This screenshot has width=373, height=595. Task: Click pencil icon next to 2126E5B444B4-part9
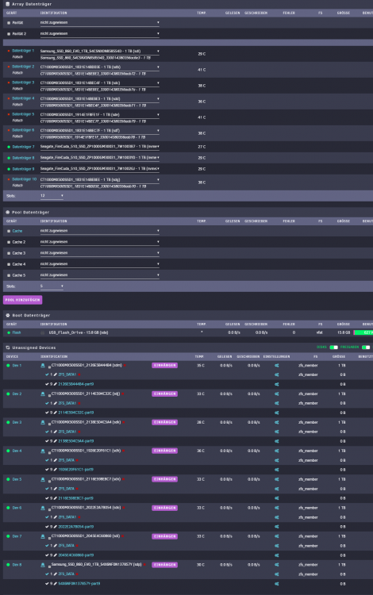tap(56, 384)
